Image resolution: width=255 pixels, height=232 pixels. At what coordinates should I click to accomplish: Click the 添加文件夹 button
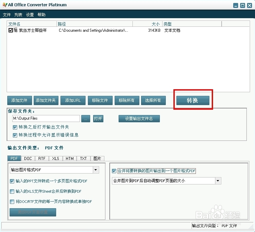[x=46, y=100]
